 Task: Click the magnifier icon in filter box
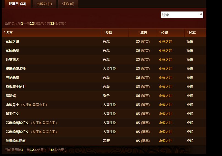pos(201,15)
